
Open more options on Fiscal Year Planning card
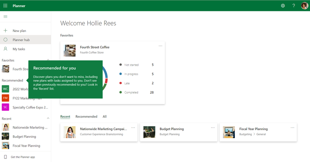292,128
